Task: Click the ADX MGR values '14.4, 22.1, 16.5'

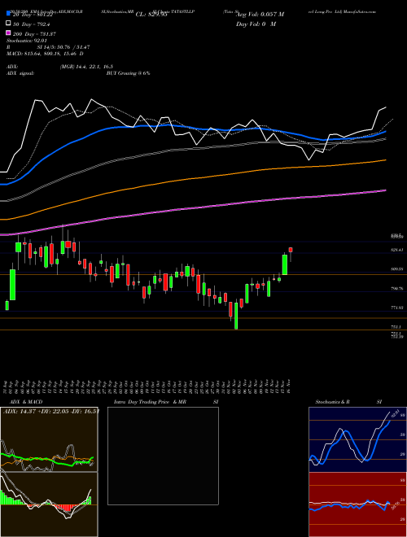Action: [86, 67]
